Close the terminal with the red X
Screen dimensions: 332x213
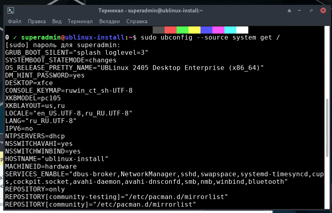click(x=323, y=10)
